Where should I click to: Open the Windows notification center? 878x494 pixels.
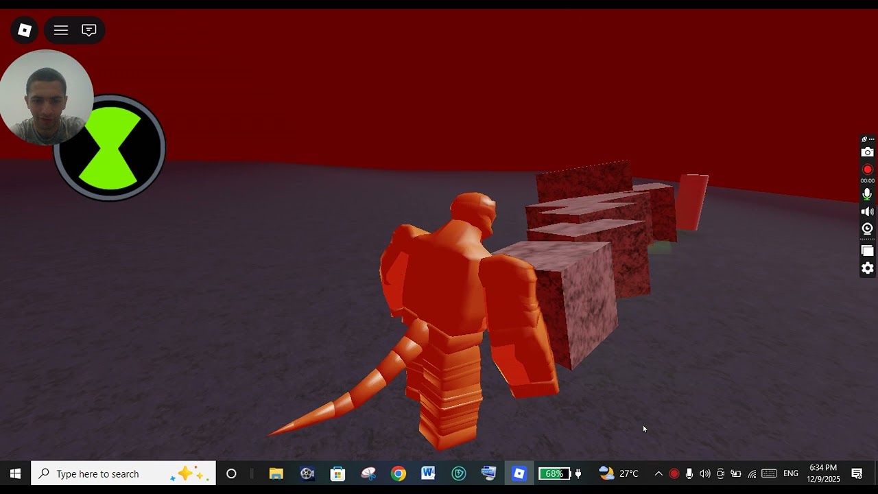click(x=857, y=473)
